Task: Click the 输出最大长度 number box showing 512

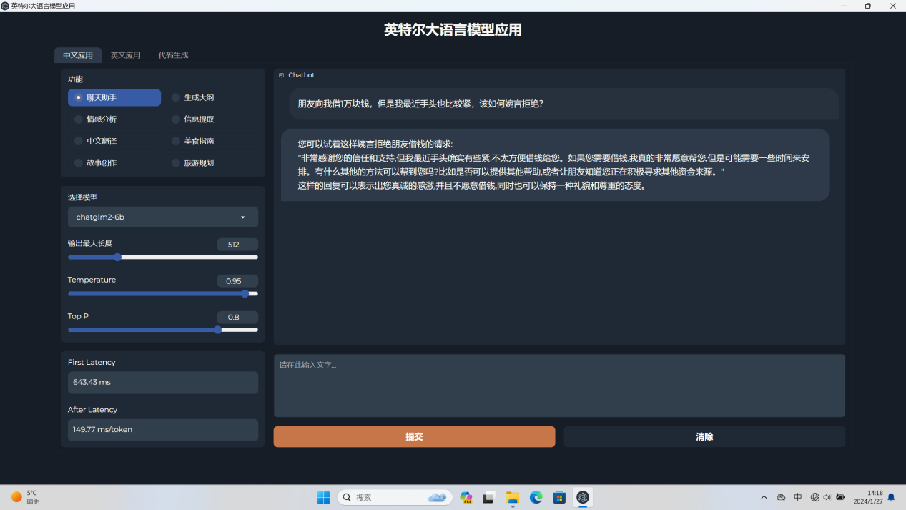Action: coord(237,245)
